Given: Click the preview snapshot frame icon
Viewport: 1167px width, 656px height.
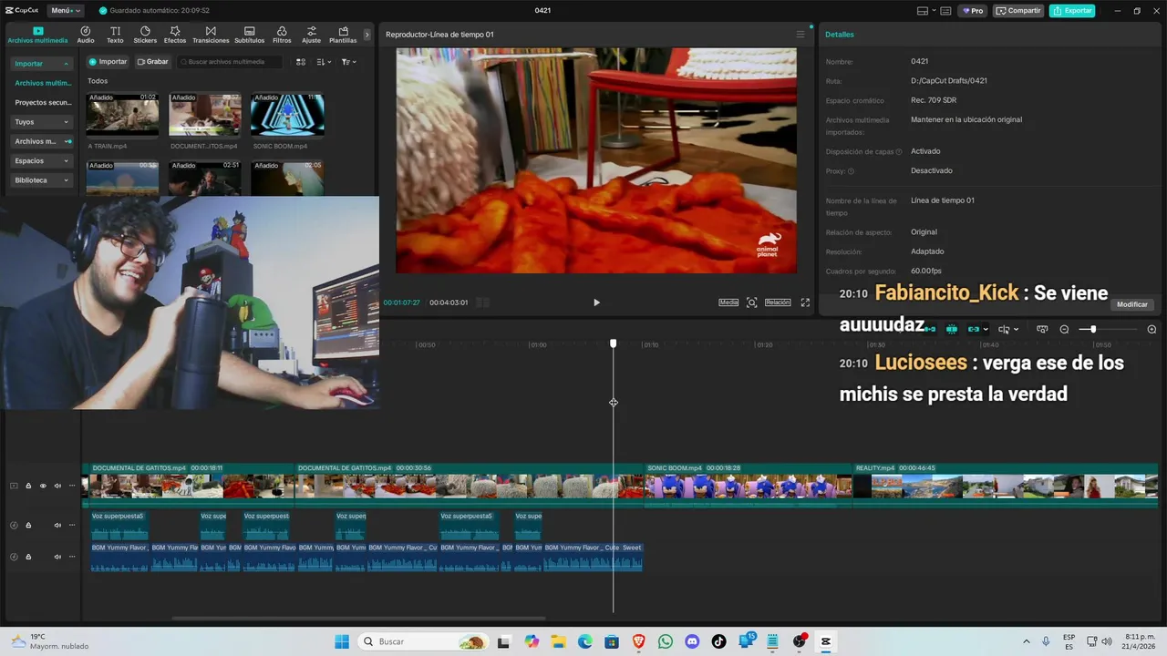Looking at the screenshot, I should (751, 302).
